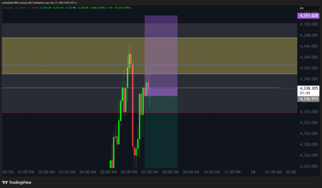This screenshot has width=322, height=188.
Task: Click the 01:00 PM time axis label
Action: point(26,172)
